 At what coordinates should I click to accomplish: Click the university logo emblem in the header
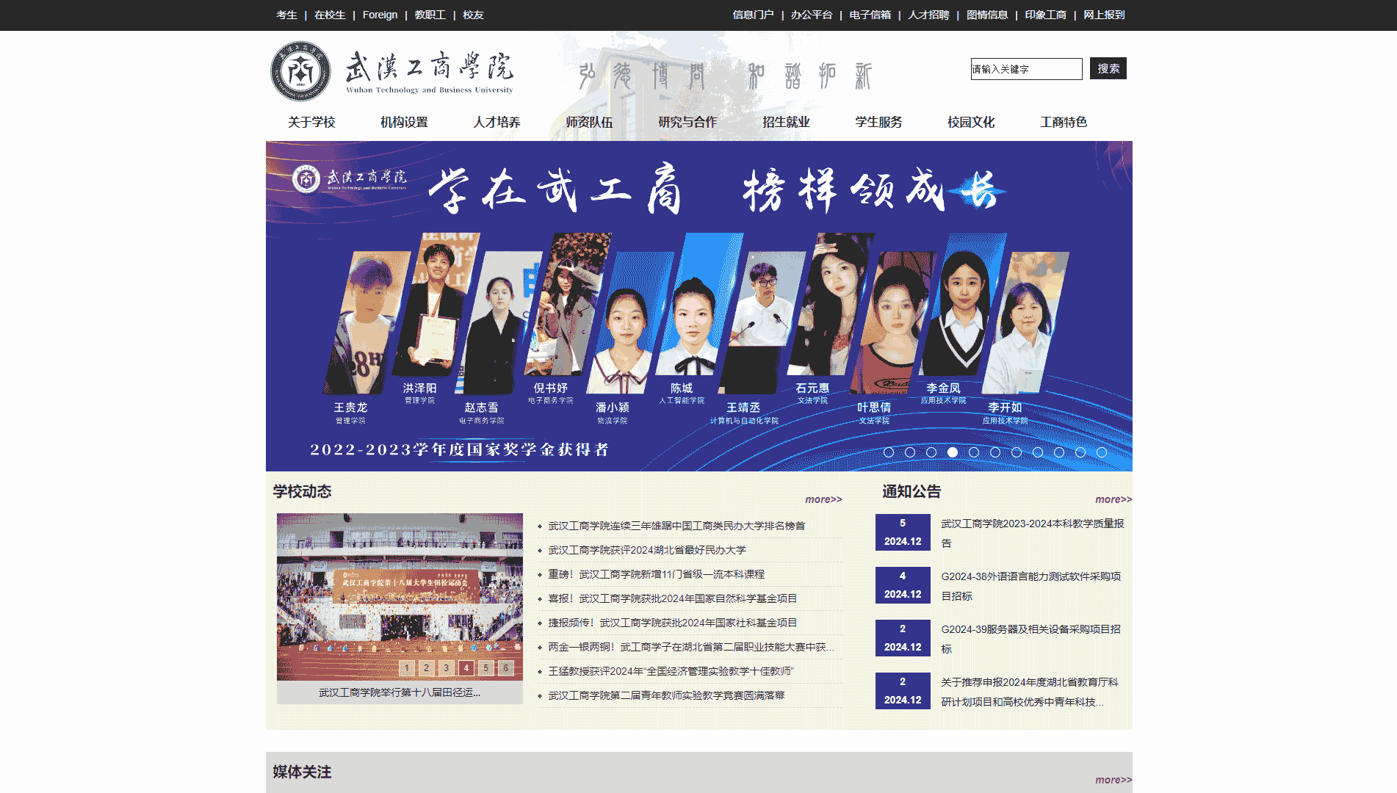coord(300,71)
